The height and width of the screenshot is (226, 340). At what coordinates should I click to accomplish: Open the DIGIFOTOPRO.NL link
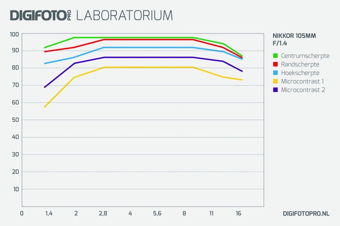[306, 214]
